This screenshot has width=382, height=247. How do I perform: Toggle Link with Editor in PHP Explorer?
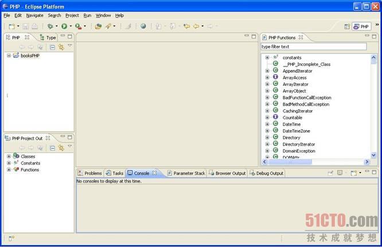(x=61, y=47)
